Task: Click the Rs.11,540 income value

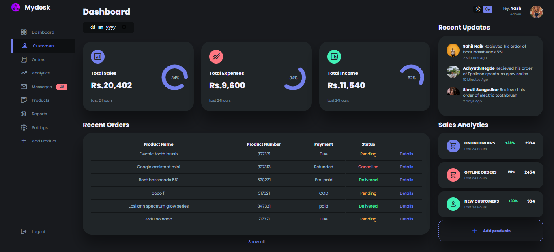Action: [x=346, y=85]
